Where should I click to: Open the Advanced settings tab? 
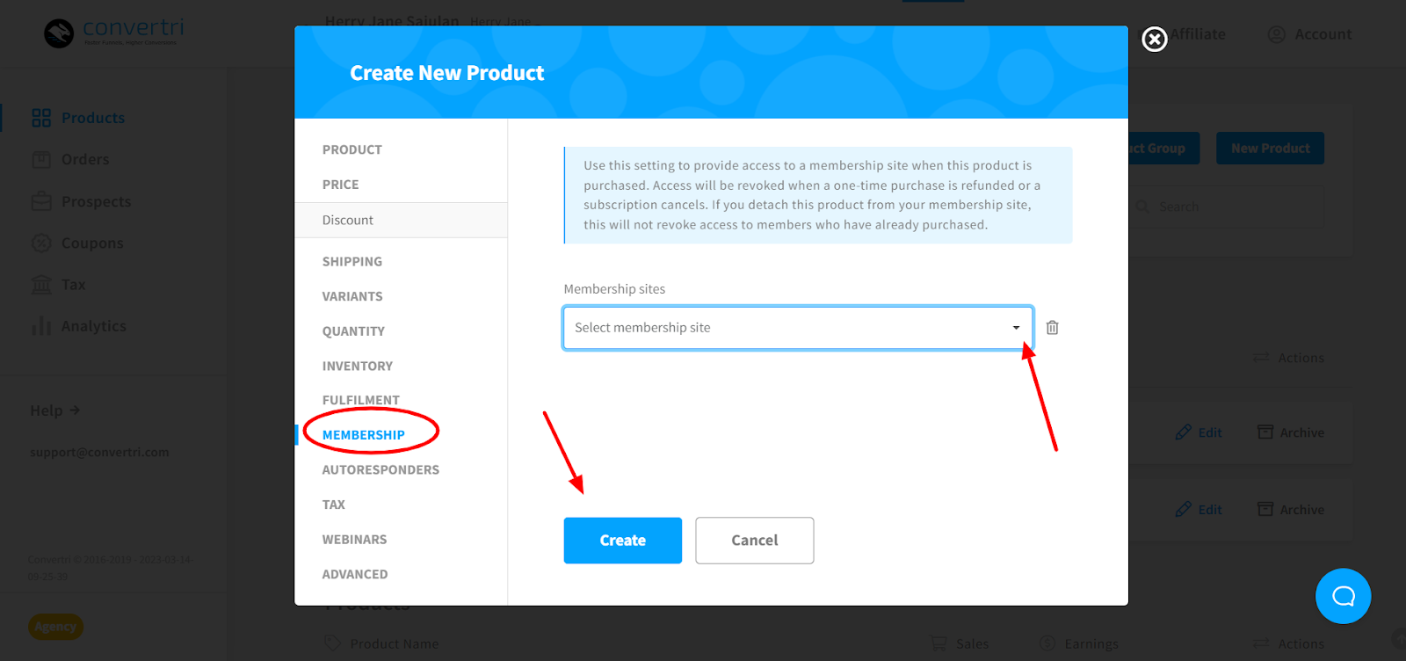pyautogui.click(x=354, y=575)
